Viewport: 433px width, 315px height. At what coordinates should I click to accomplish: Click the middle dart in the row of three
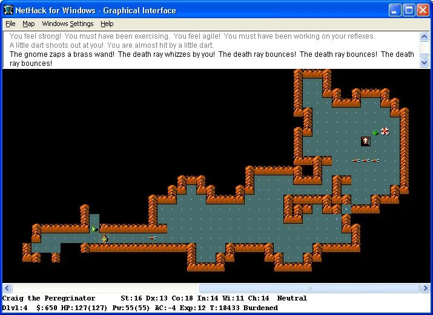tap(366, 161)
